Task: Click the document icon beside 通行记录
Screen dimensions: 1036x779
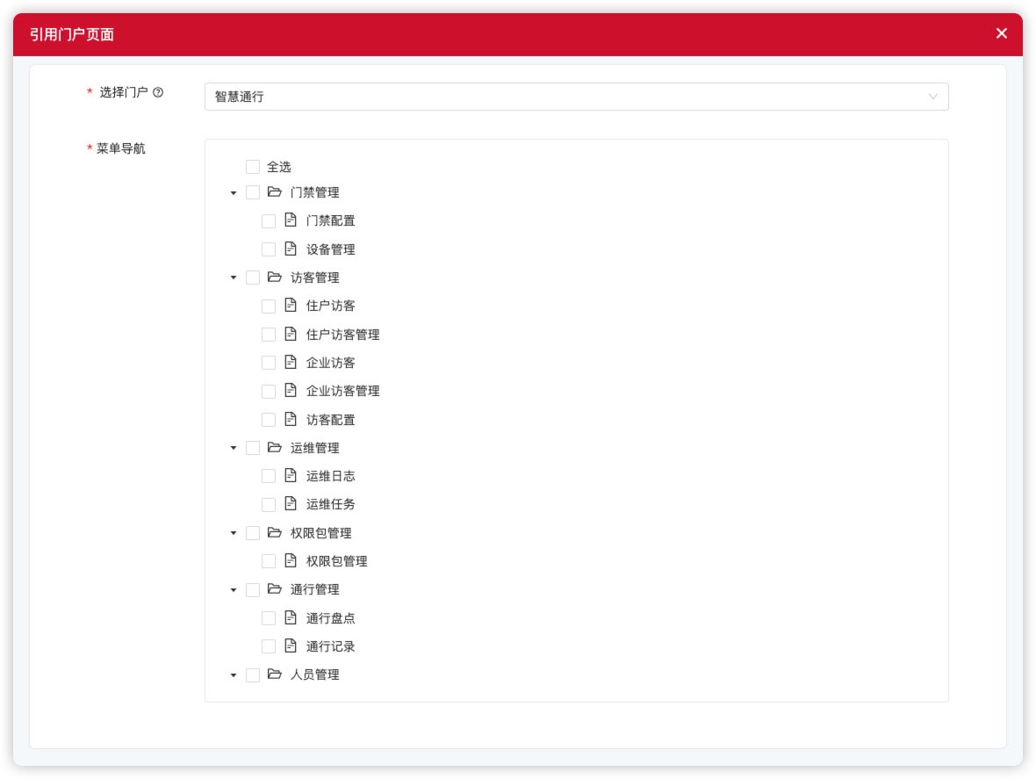Action: tap(291, 646)
